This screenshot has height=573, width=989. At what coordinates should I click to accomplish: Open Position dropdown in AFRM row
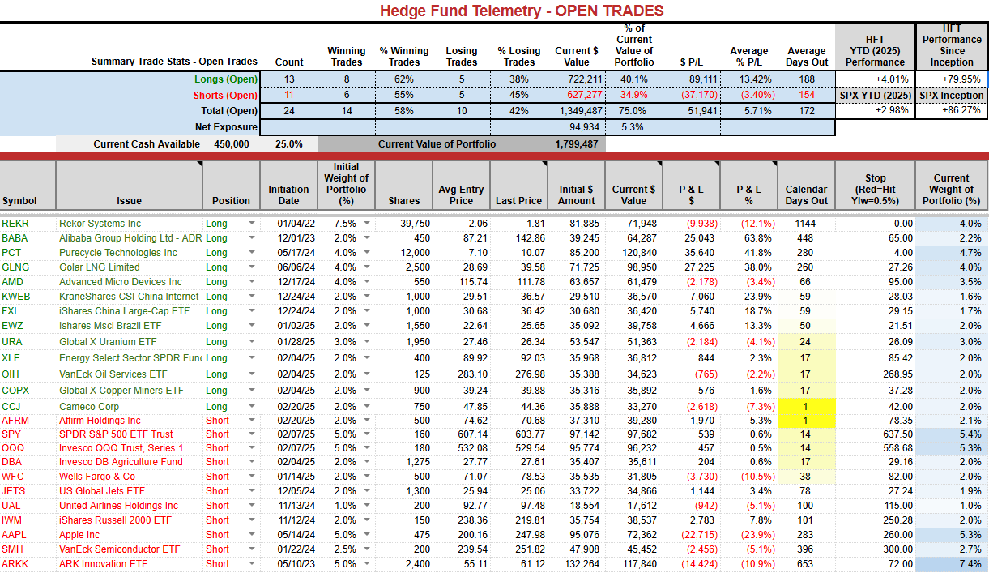(x=251, y=421)
